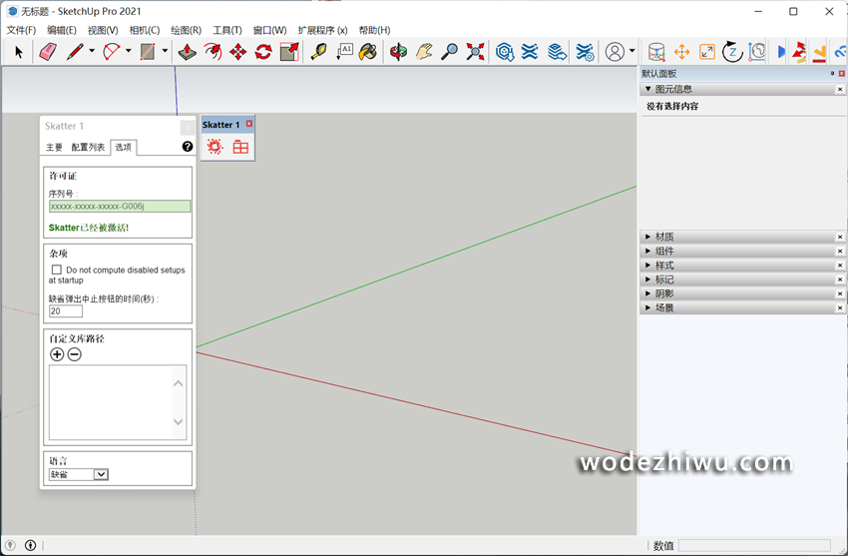
Task: Switch to the 配置列表 tab
Action: click(88, 147)
